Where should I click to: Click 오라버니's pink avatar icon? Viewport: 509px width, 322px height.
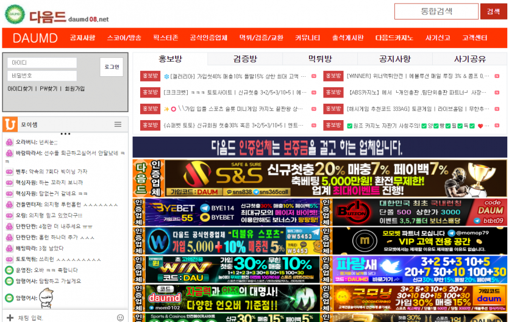click(9, 142)
